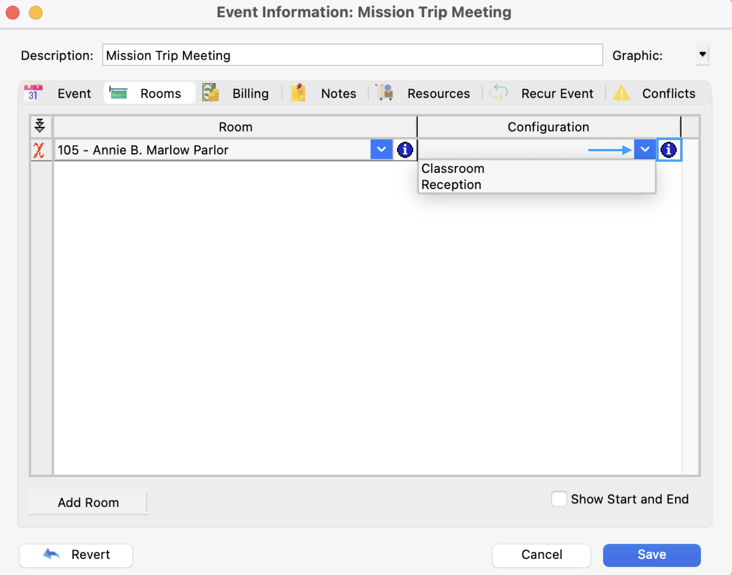Screen dimensions: 732x575
Task: Choose Classroom from configuration list
Action: coord(453,168)
